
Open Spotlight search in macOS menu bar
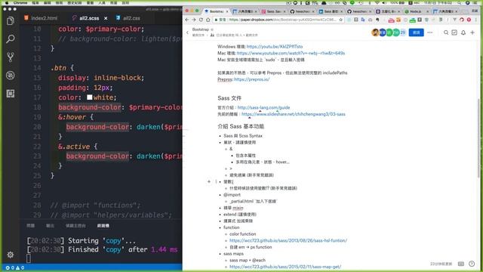(x=460, y=3)
